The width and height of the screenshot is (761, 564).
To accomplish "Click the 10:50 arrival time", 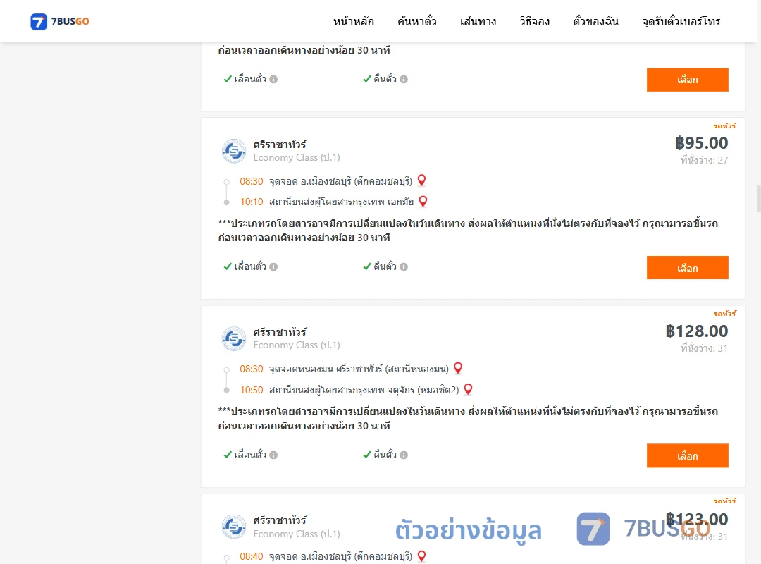I will (x=252, y=390).
